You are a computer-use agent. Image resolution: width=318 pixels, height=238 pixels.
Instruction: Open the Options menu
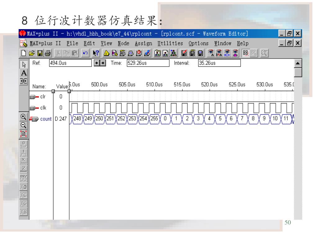198,43
